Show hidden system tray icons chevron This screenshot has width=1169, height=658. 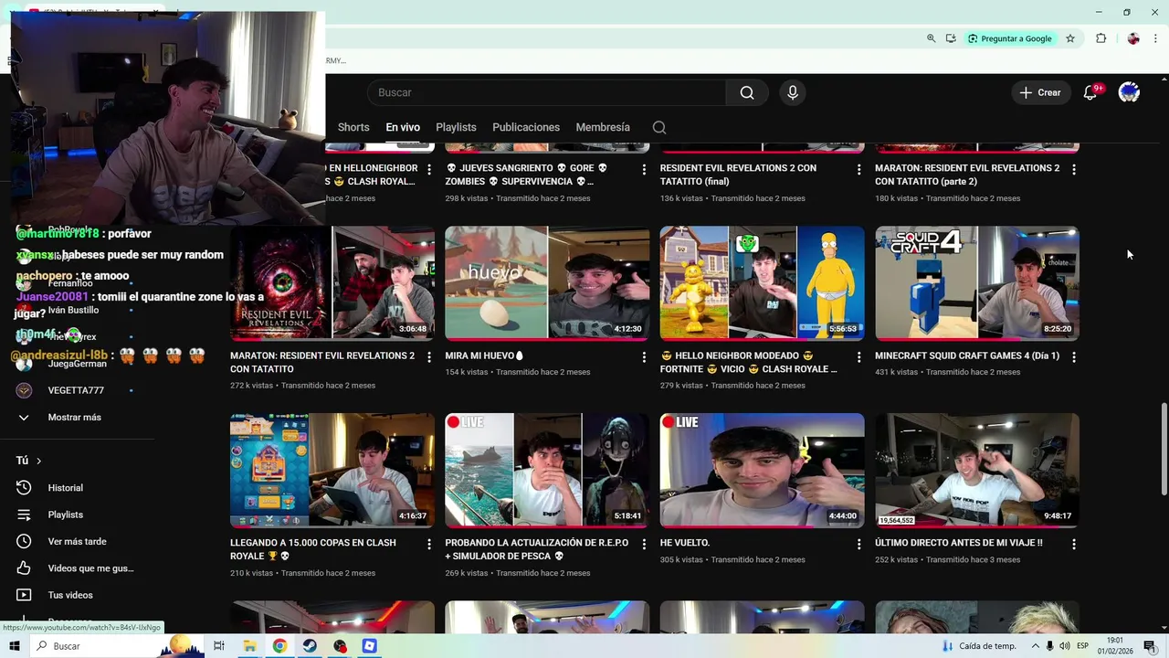click(1035, 646)
